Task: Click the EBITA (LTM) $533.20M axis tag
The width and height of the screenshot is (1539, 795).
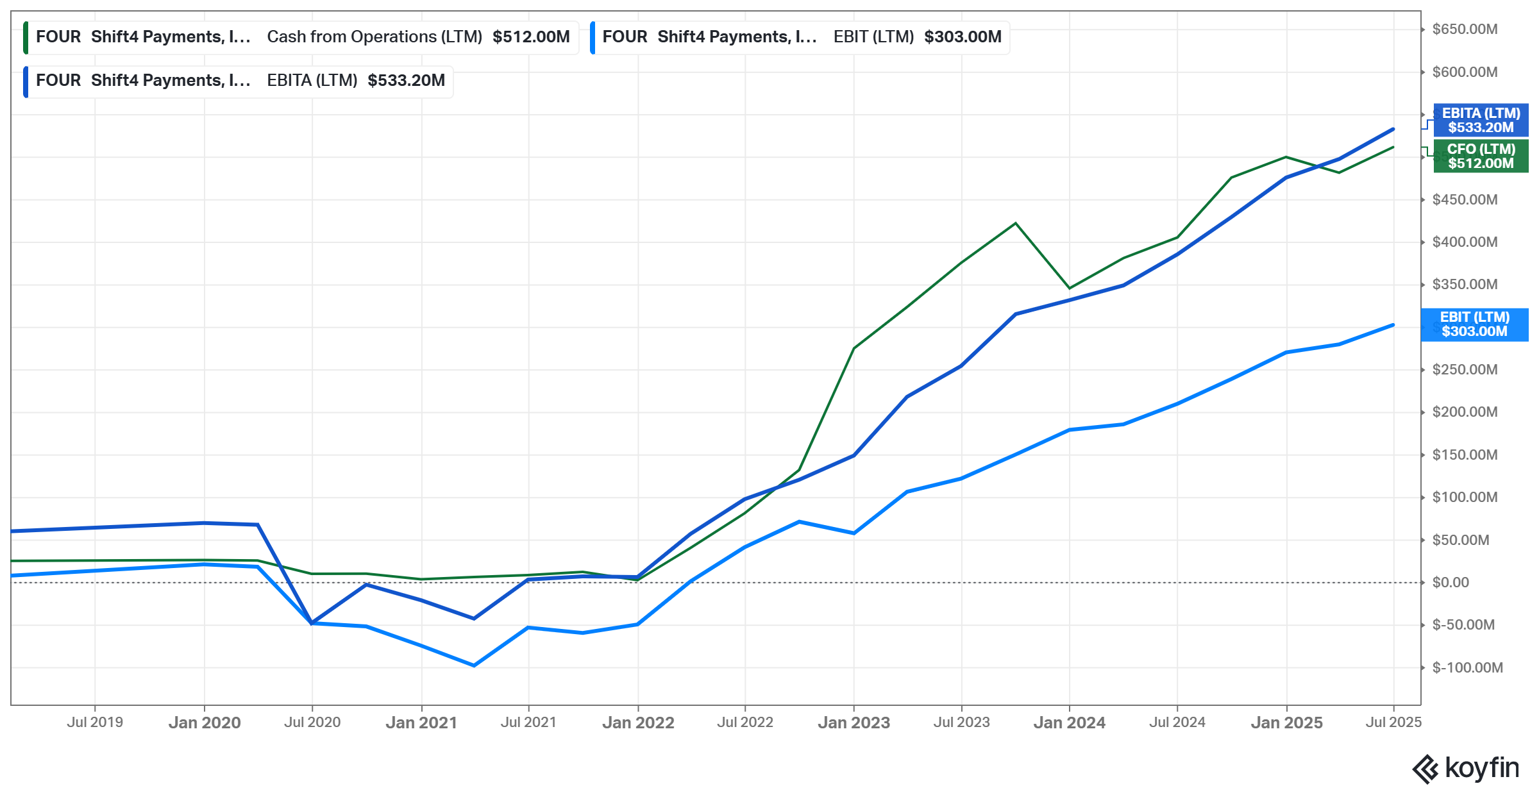Action: point(1480,120)
